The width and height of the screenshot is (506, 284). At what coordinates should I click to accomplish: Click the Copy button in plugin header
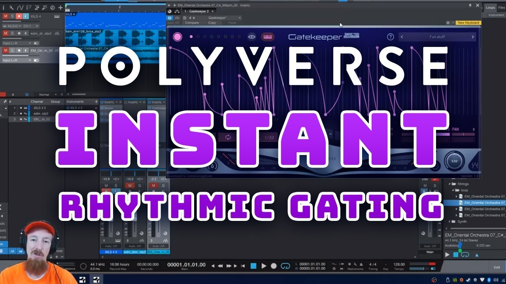(x=212, y=23)
